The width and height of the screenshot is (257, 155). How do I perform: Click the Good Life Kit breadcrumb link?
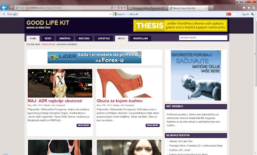[48, 44]
